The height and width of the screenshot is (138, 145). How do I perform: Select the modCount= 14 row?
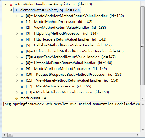coord(33,98)
